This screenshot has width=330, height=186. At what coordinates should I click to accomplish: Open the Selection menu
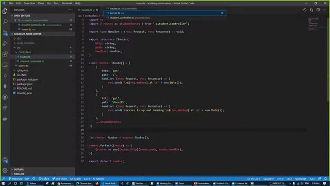(x=29, y=3)
